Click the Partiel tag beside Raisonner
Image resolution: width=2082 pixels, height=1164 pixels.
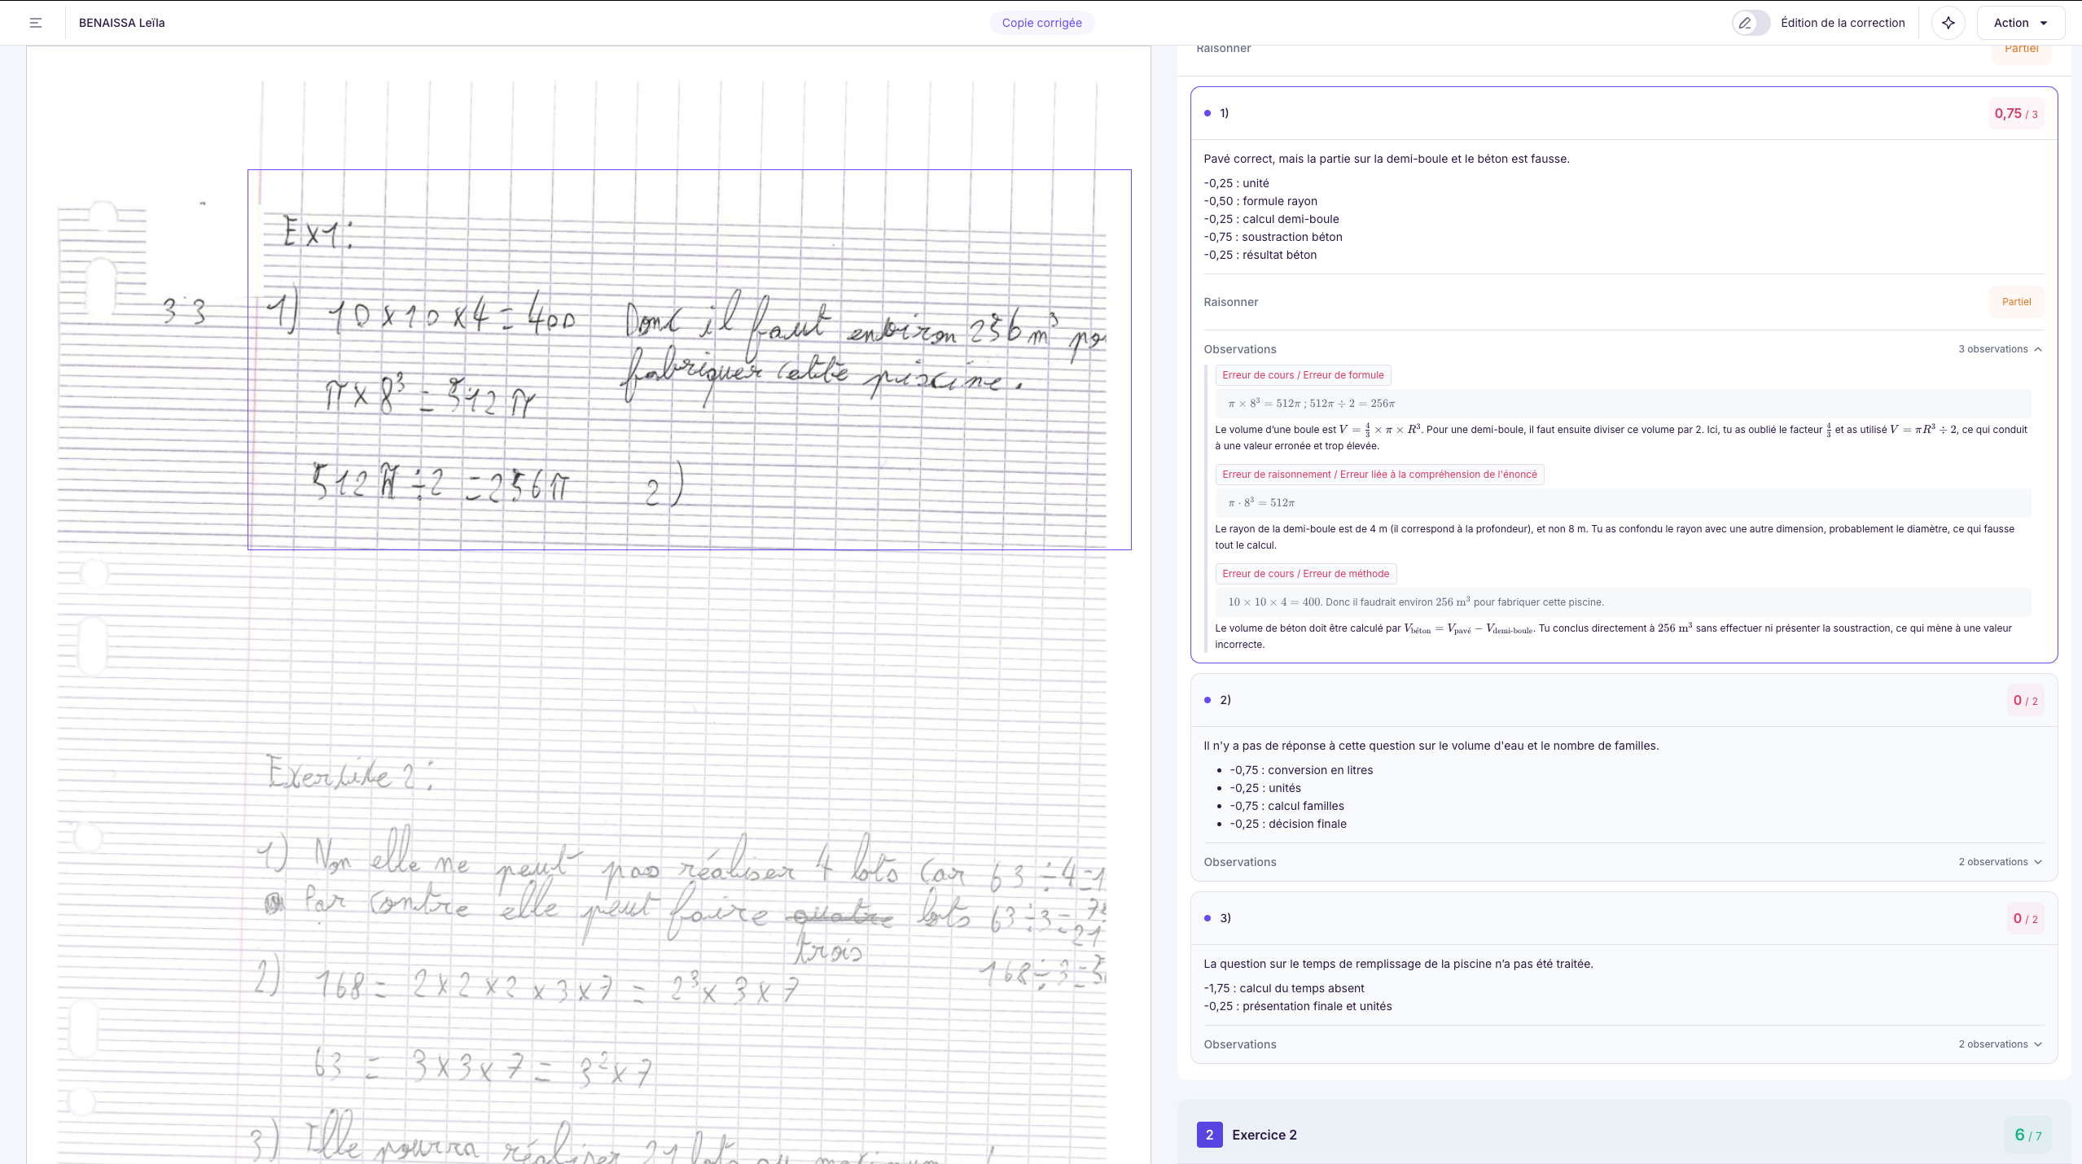(2016, 302)
